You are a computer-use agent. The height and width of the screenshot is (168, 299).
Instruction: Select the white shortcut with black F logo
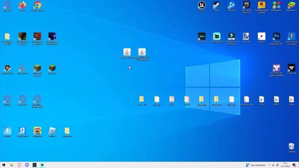262,36
